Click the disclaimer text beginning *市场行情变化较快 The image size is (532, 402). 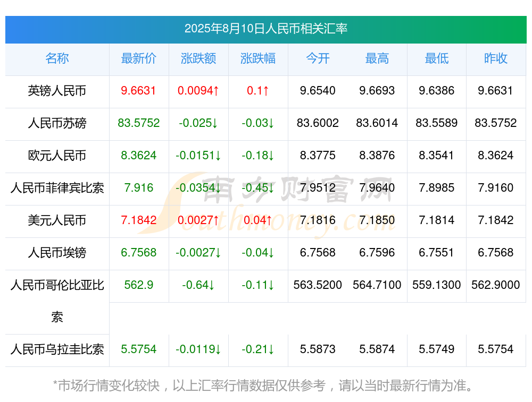263,386
